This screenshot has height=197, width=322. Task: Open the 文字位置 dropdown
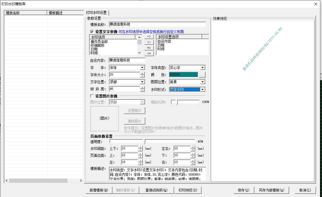[x=142, y=82]
